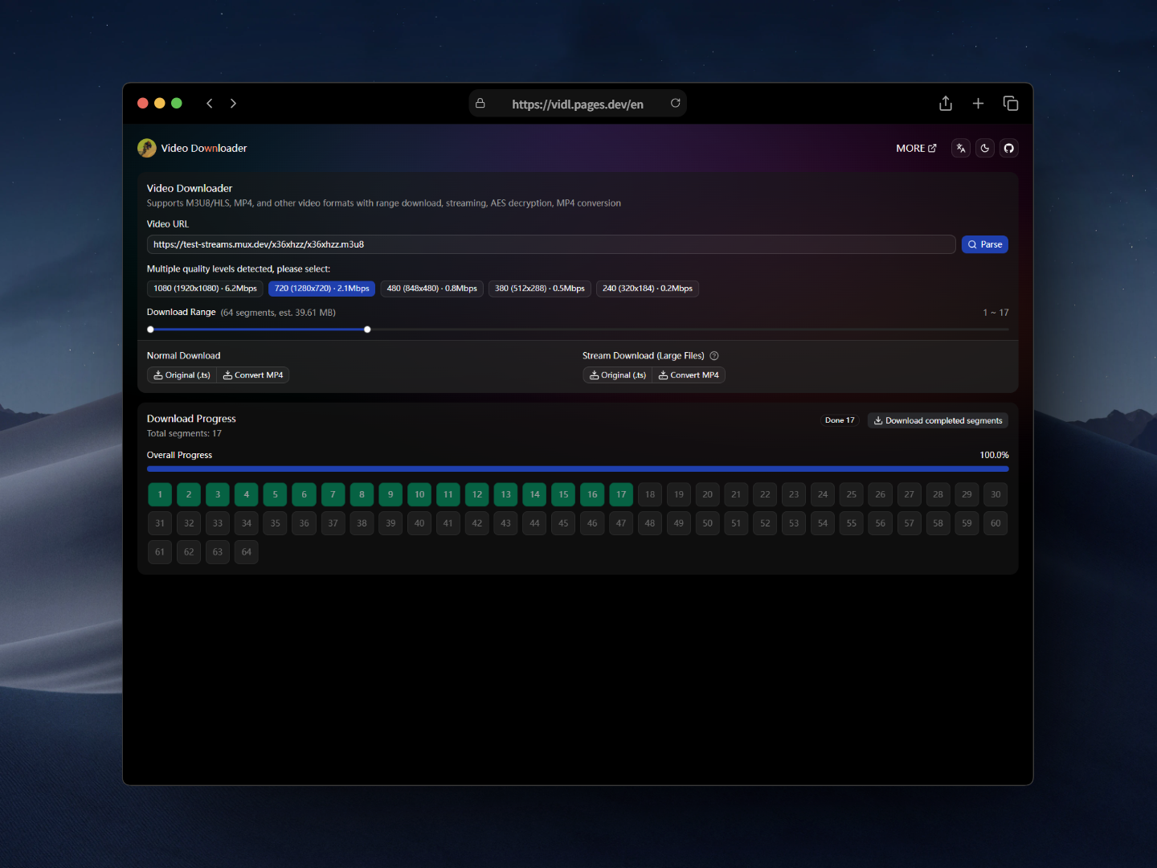This screenshot has width=1157, height=868.
Task: Click the Video Downloader logo avatar
Action: [x=147, y=148]
